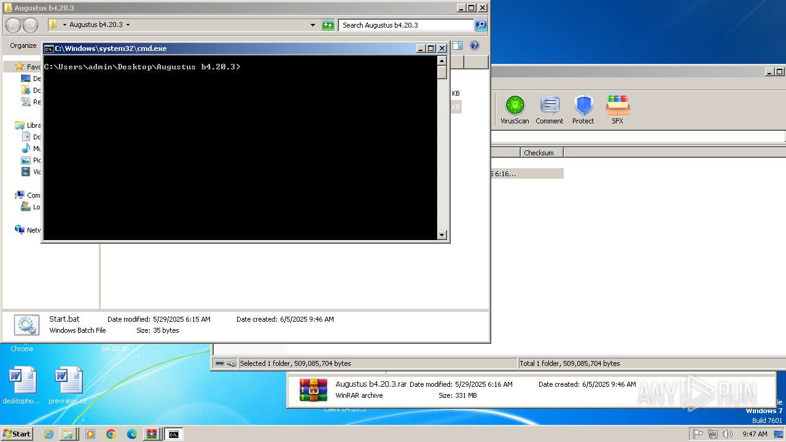Open Windows Media Player from the taskbar
The width and height of the screenshot is (786, 442).
click(x=90, y=434)
